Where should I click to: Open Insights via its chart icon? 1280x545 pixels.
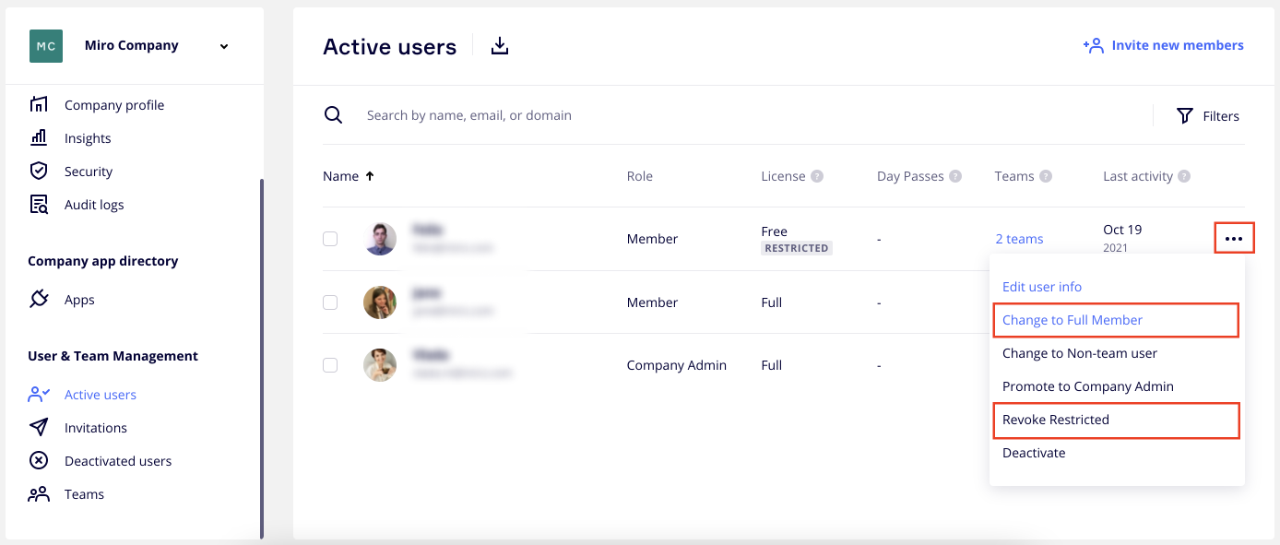39,137
